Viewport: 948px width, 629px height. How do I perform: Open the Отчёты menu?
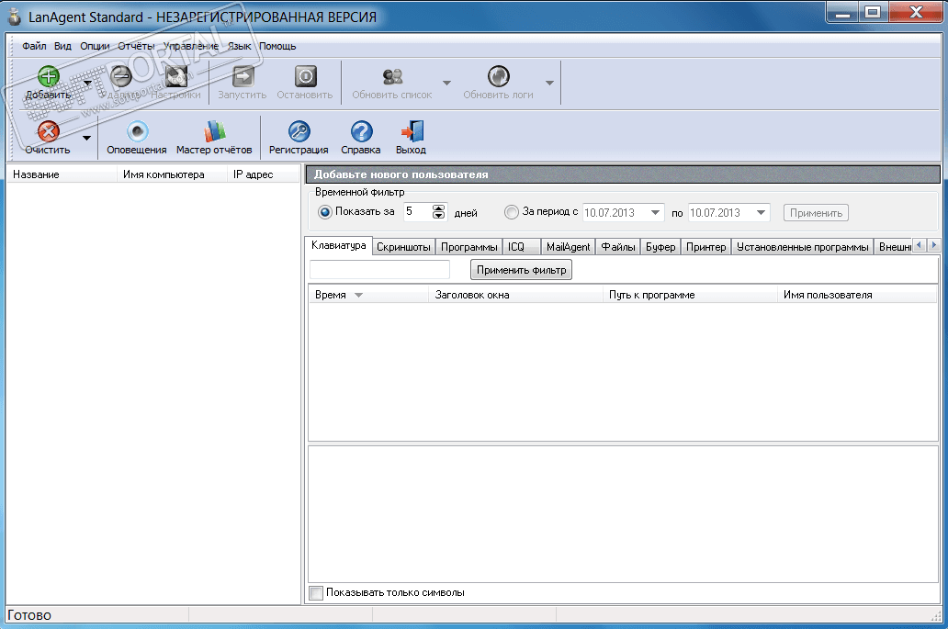[136, 46]
